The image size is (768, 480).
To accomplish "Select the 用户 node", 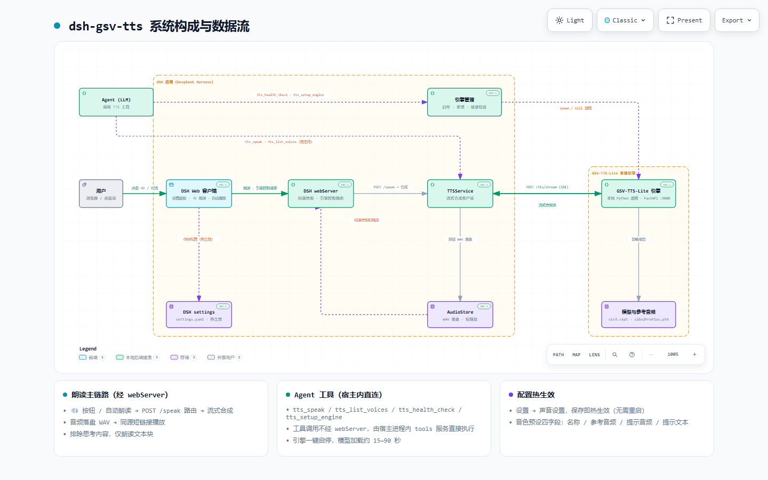I will click(101, 194).
